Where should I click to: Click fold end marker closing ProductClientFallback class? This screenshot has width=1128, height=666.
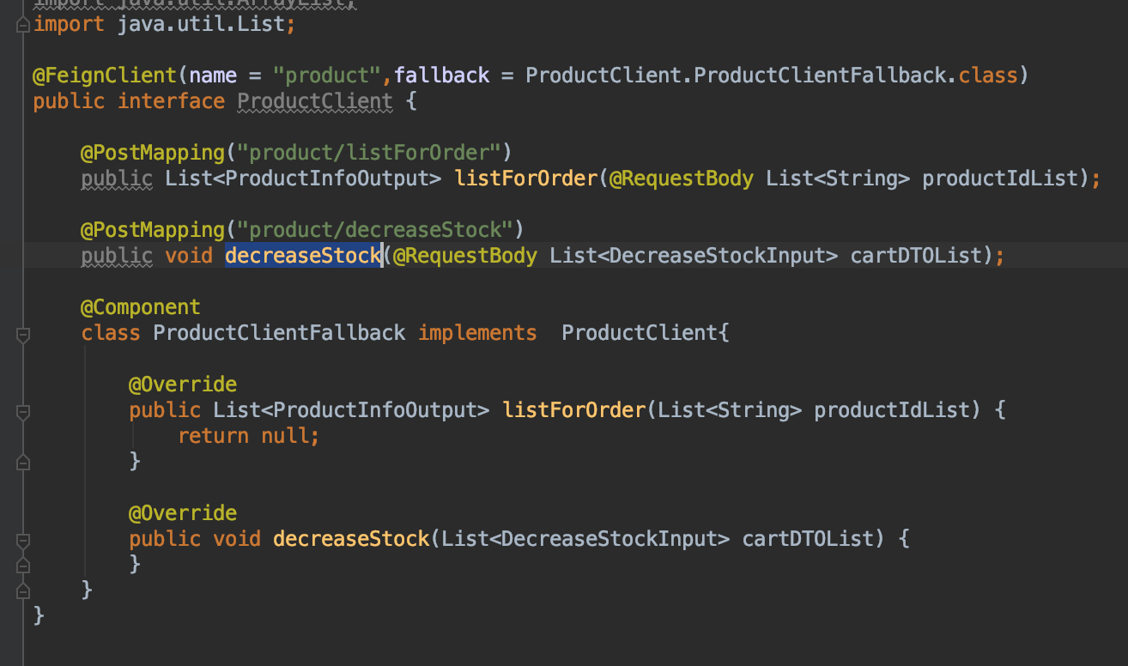[x=23, y=590]
